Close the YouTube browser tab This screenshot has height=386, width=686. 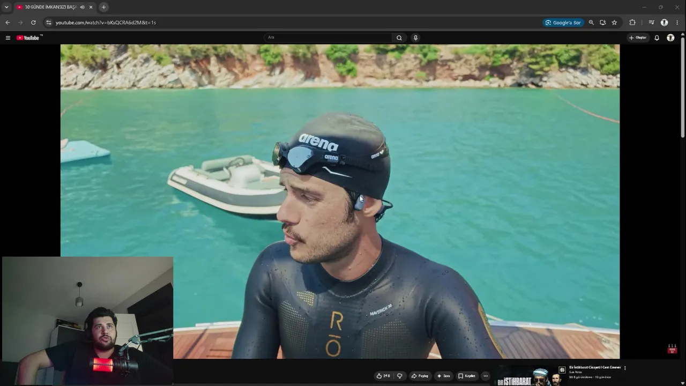(91, 7)
